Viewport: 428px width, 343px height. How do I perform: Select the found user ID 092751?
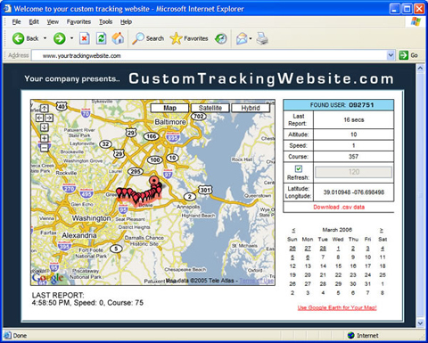pyautogui.click(x=361, y=105)
